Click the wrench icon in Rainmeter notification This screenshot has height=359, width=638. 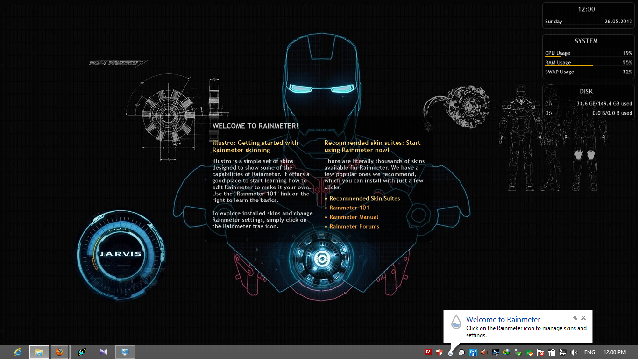pos(575,318)
